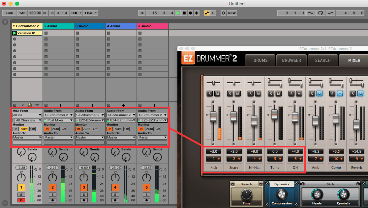The image size is (368, 208).
Task: Switch to the DRUMS tab in EZdrummer
Action: click(260, 60)
